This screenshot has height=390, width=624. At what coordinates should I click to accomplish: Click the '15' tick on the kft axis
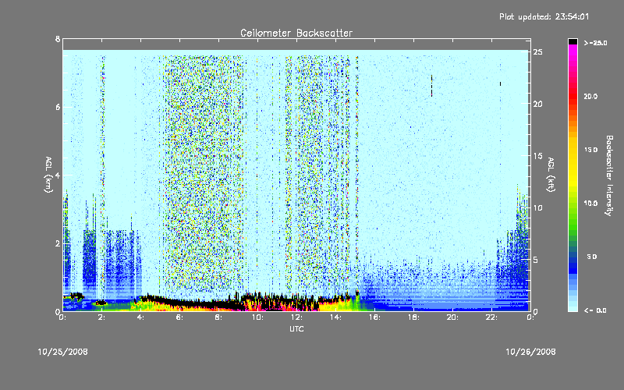(x=538, y=156)
